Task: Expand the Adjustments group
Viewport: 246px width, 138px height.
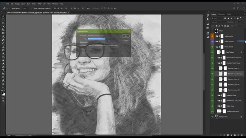Action: (x=215, y=36)
